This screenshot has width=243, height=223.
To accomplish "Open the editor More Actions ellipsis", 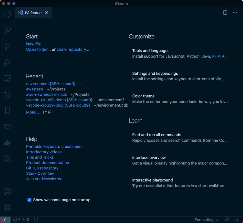I will 235,12.
